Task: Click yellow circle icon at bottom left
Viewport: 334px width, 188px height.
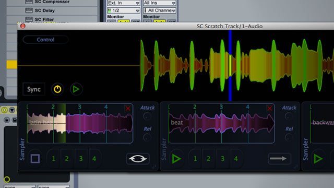Action: [x=7, y=179]
